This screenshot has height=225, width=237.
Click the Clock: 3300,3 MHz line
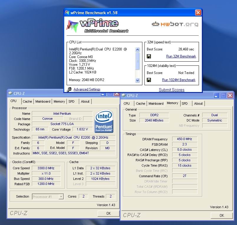click(x=82, y=61)
